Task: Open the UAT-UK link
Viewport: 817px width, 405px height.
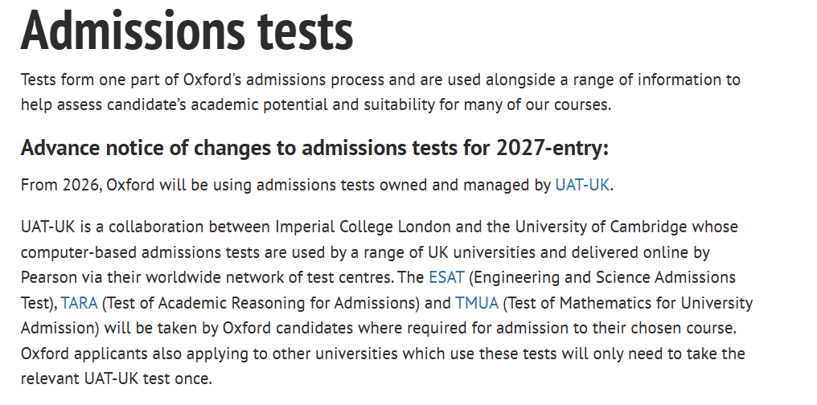Action: point(583,185)
